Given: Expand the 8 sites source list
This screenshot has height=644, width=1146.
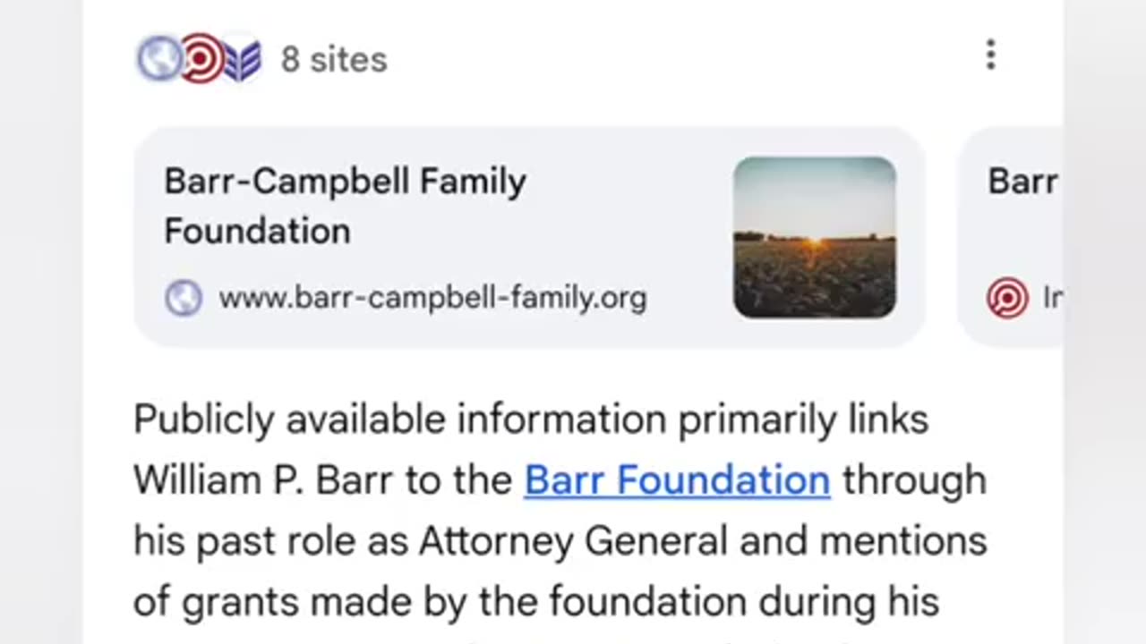Looking at the screenshot, I should 334,60.
